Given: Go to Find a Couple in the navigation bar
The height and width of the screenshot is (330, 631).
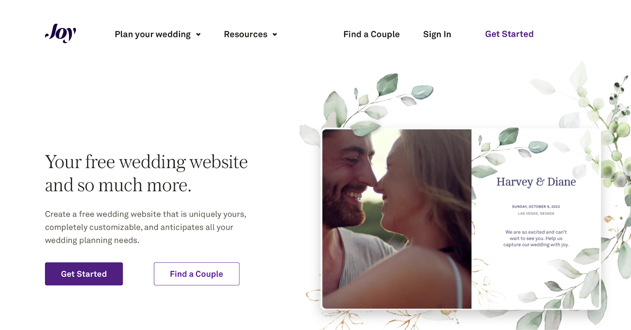Looking at the screenshot, I should (372, 34).
